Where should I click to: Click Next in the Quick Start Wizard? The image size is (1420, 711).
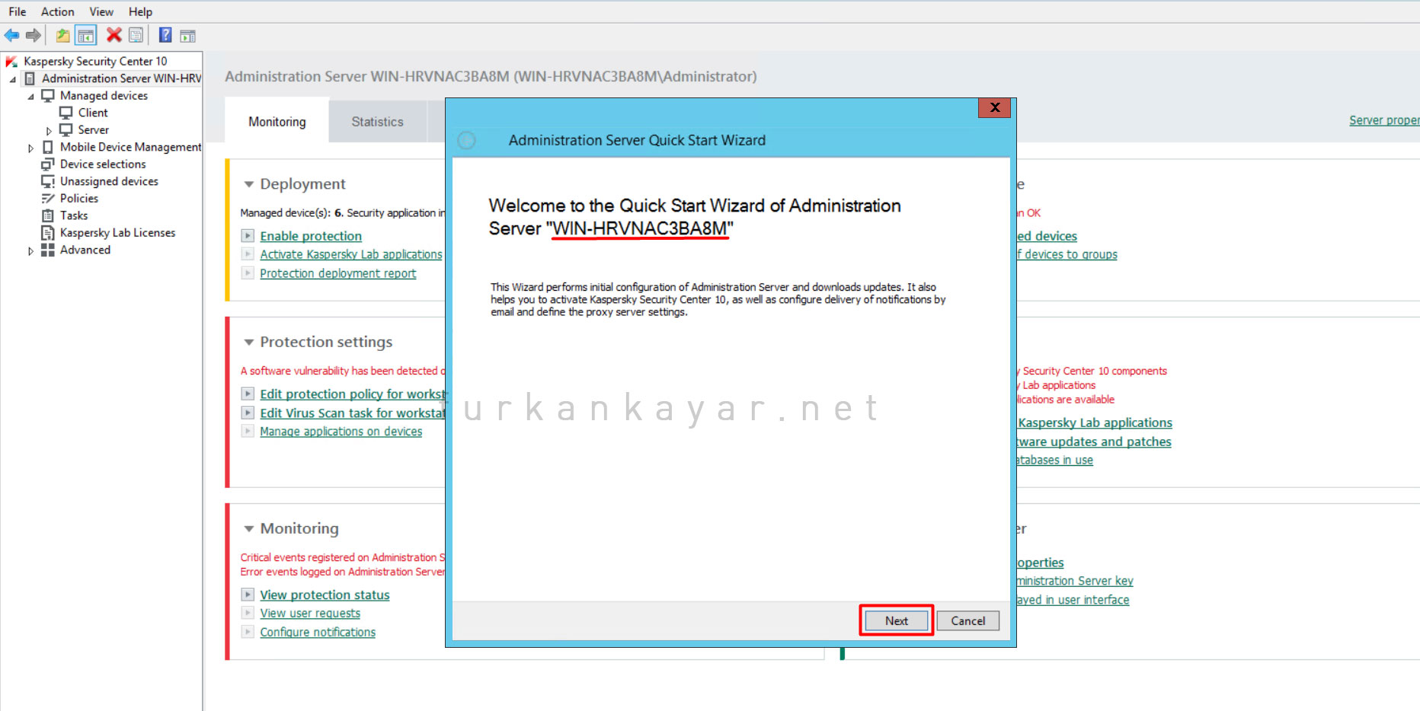(895, 620)
